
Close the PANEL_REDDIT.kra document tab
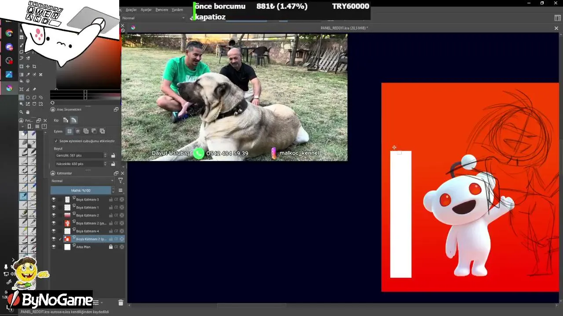tap(556, 28)
